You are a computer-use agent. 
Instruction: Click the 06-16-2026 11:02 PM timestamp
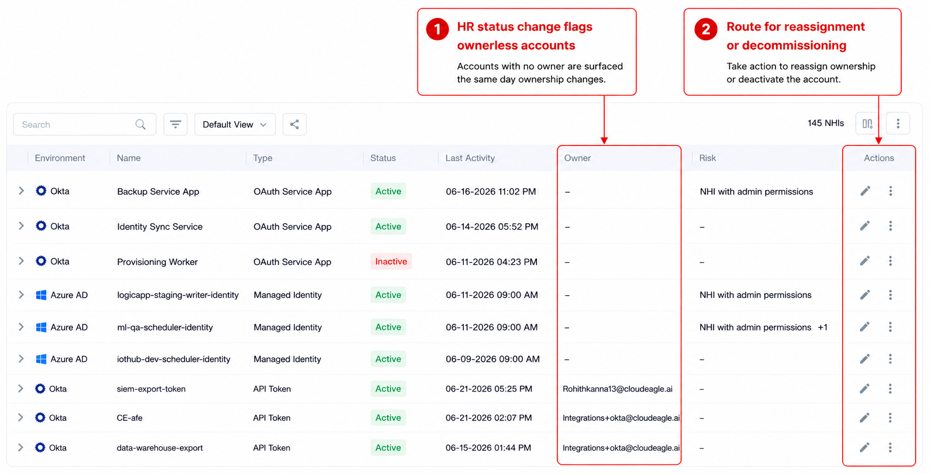[491, 192]
